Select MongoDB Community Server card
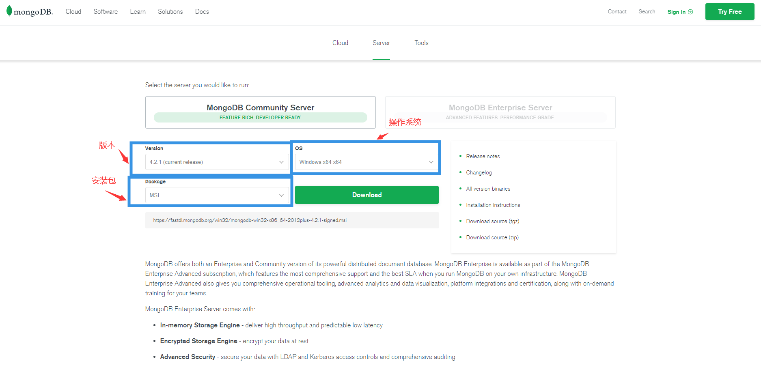This screenshot has height=374, width=761. pos(261,112)
